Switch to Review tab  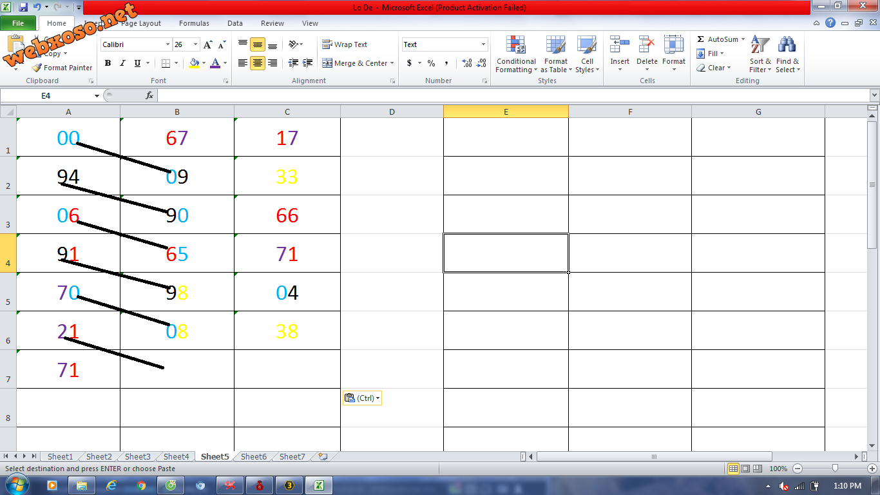pyautogui.click(x=273, y=23)
